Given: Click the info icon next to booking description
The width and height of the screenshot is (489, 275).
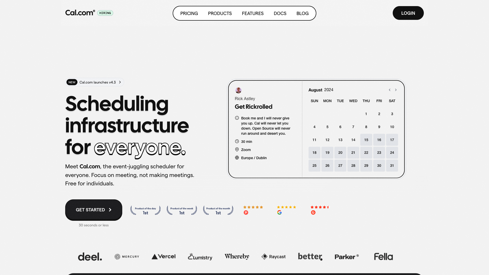Looking at the screenshot, I should [237, 118].
